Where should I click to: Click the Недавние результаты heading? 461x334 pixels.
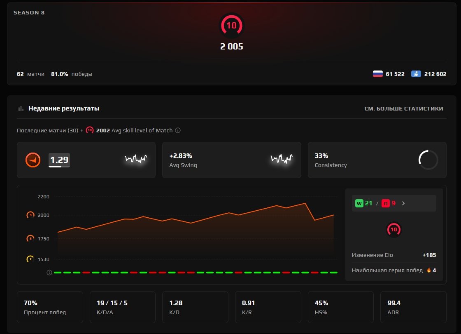tap(64, 108)
